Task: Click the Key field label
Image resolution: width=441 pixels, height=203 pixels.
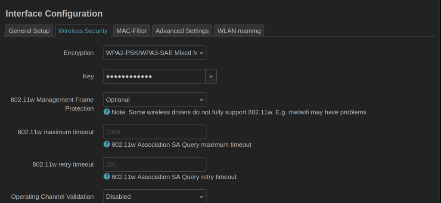Action: pos(88,76)
